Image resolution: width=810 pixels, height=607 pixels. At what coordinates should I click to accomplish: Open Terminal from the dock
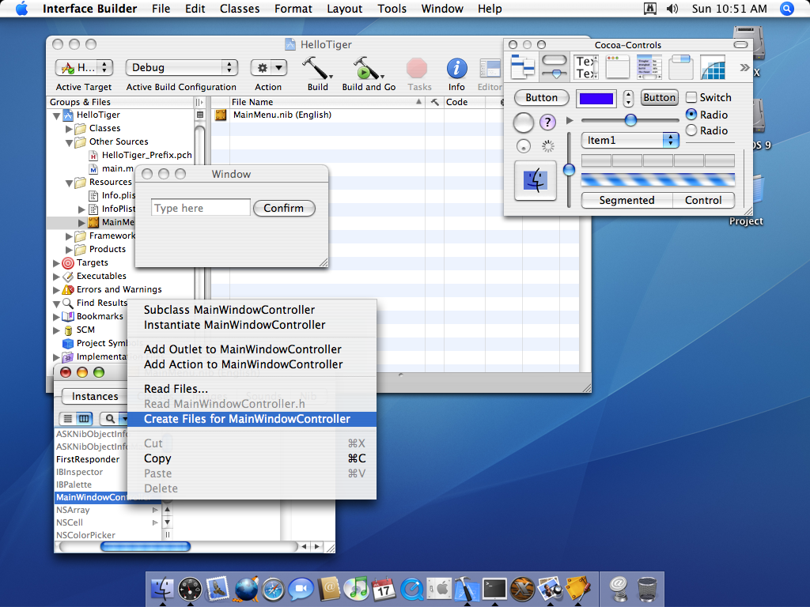pos(494,589)
